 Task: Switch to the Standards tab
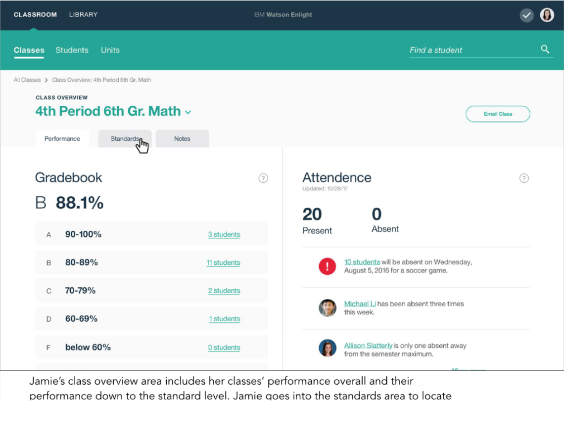[x=125, y=138]
